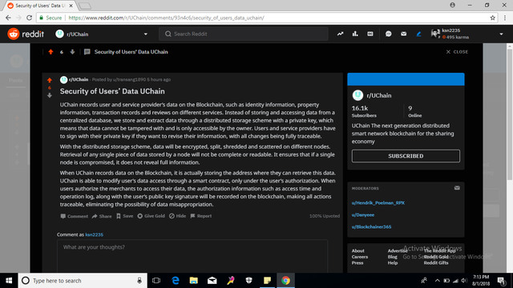Open the Action Center notifications
513x288 pixels.
pyautogui.click(x=501, y=281)
